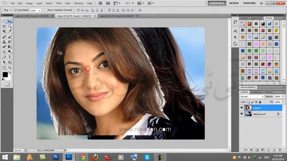Toggle lock image pixels brush icon
The image size is (287, 161).
252,102
